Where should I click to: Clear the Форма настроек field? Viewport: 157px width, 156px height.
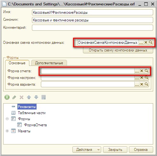coord(142,78)
